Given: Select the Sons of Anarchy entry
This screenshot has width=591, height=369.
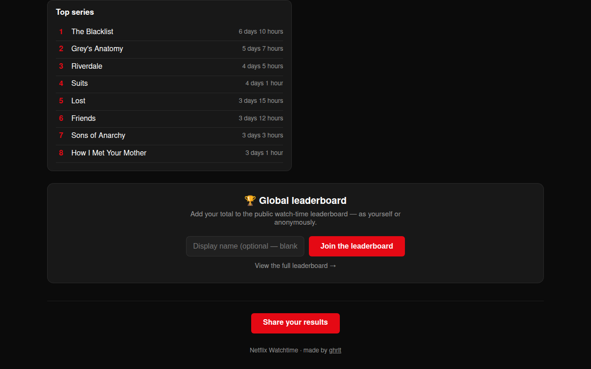Looking at the screenshot, I should pyautogui.click(x=169, y=136).
